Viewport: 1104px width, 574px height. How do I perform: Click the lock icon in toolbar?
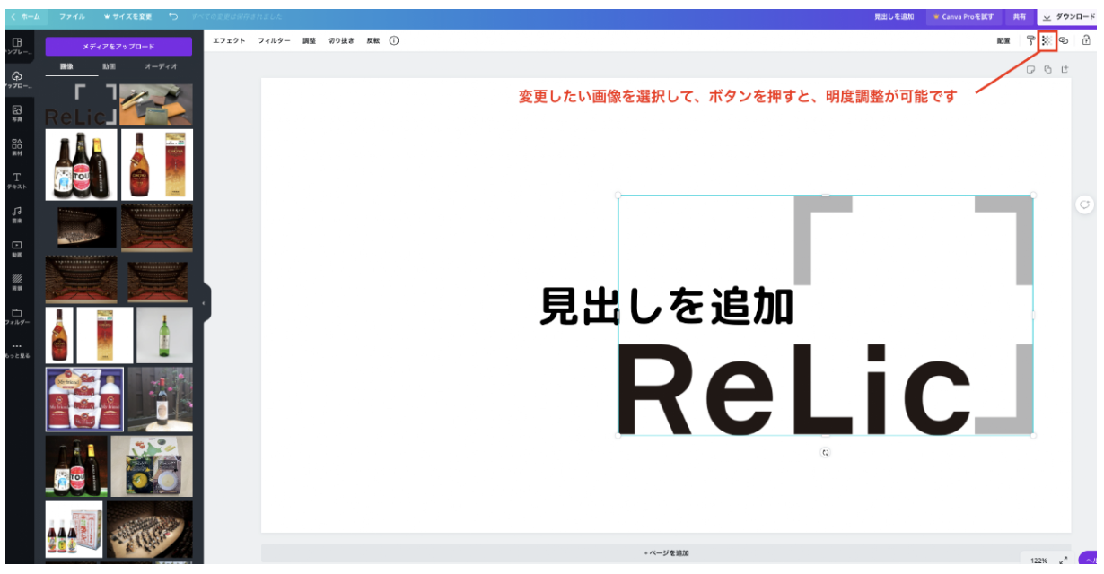[x=1086, y=40]
